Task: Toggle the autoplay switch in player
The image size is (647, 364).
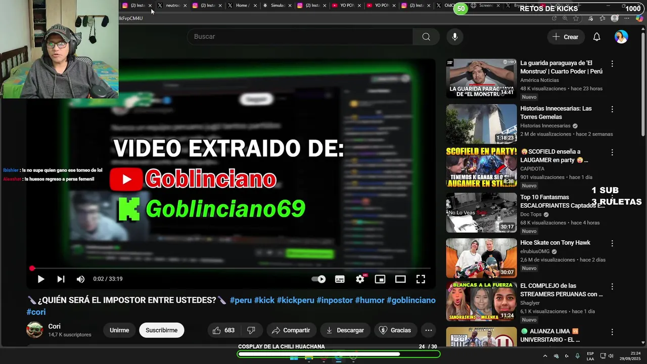Action: 318,279
